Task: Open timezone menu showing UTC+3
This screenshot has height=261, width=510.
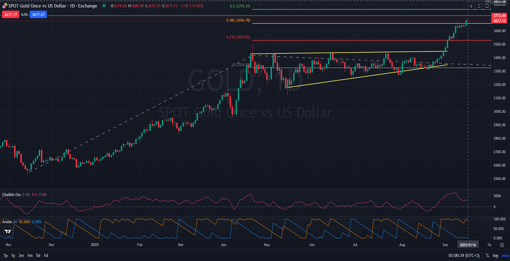Action: [464, 255]
